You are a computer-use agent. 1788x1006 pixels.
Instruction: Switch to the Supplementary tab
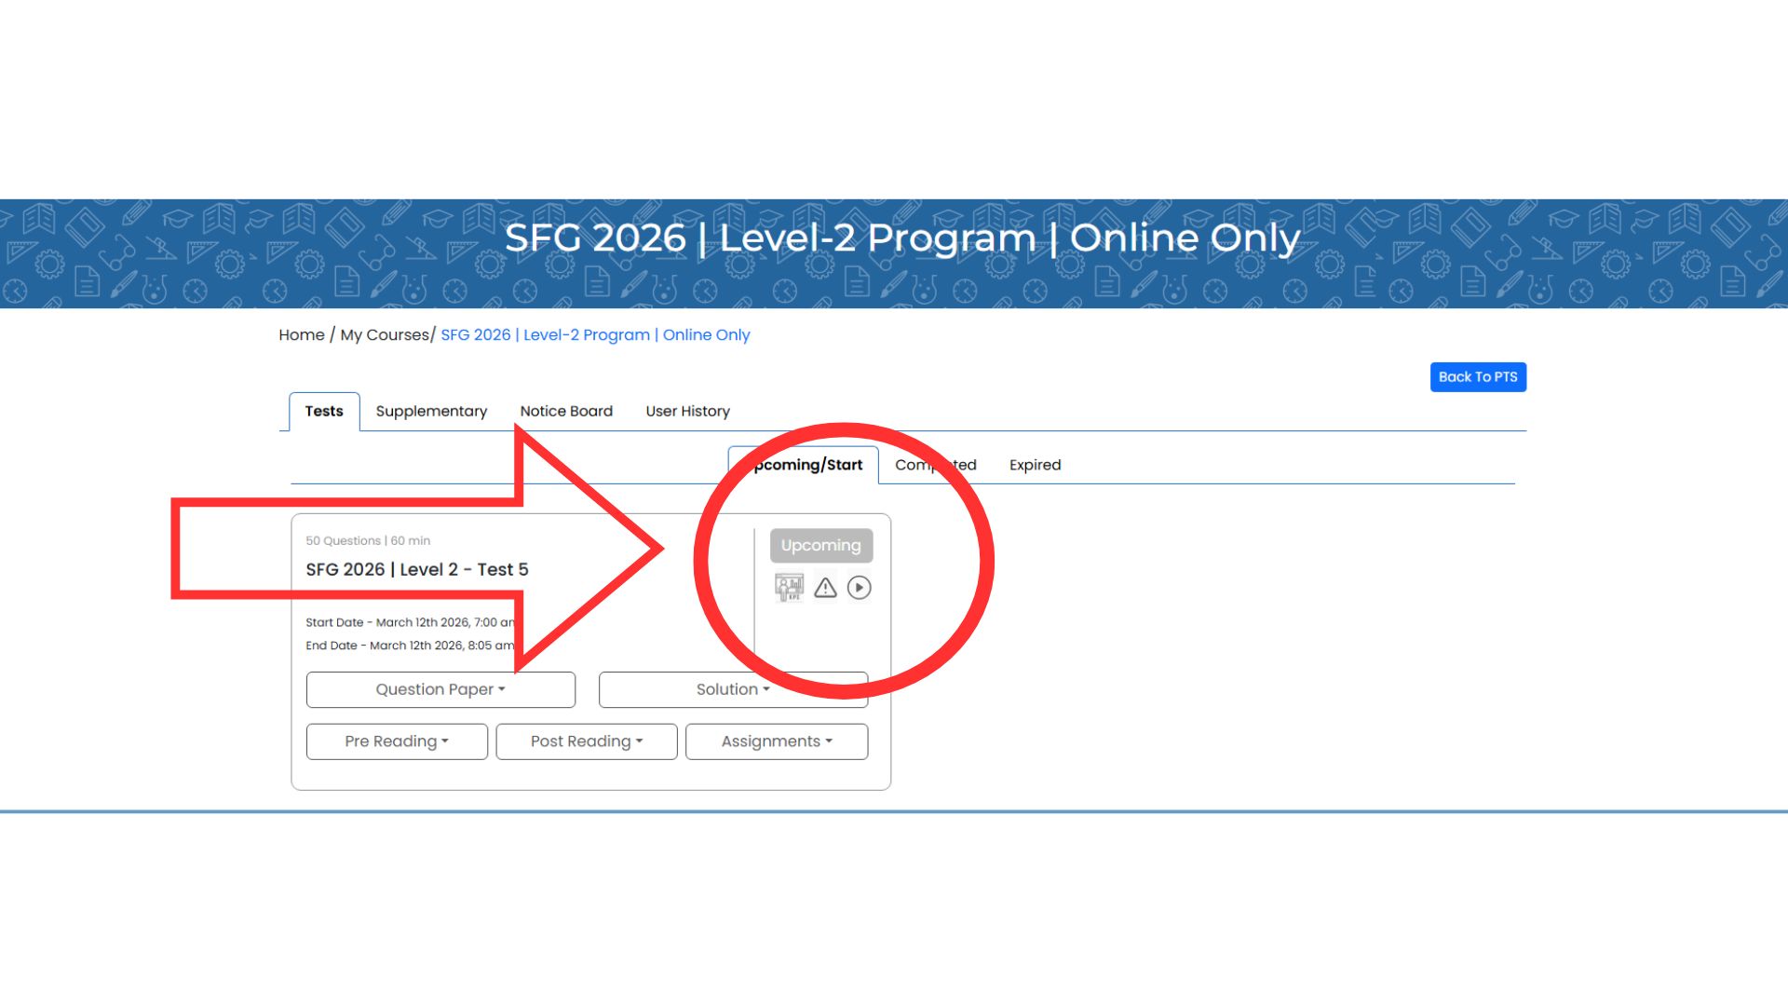tap(431, 411)
